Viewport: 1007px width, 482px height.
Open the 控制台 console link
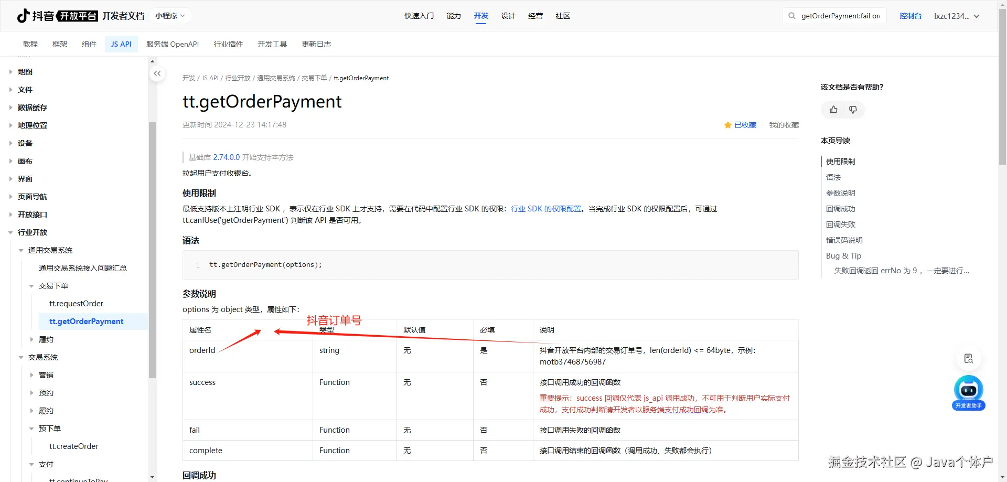(910, 16)
